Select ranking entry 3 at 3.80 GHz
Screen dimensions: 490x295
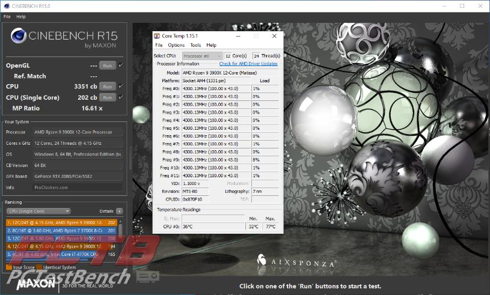61,239
